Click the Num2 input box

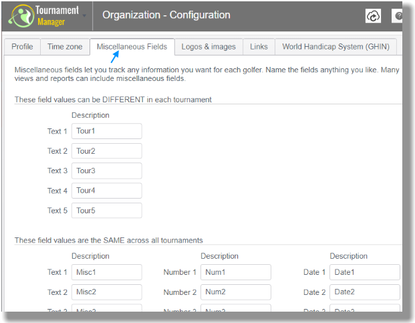[236, 292]
